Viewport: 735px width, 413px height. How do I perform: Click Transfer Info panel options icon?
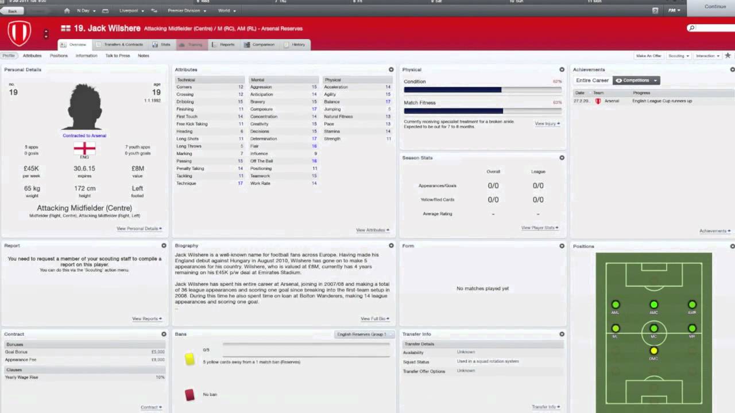562,334
